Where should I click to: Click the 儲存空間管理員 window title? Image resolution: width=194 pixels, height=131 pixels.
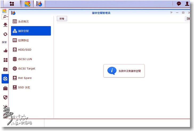pyautogui.click(x=101, y=13)
